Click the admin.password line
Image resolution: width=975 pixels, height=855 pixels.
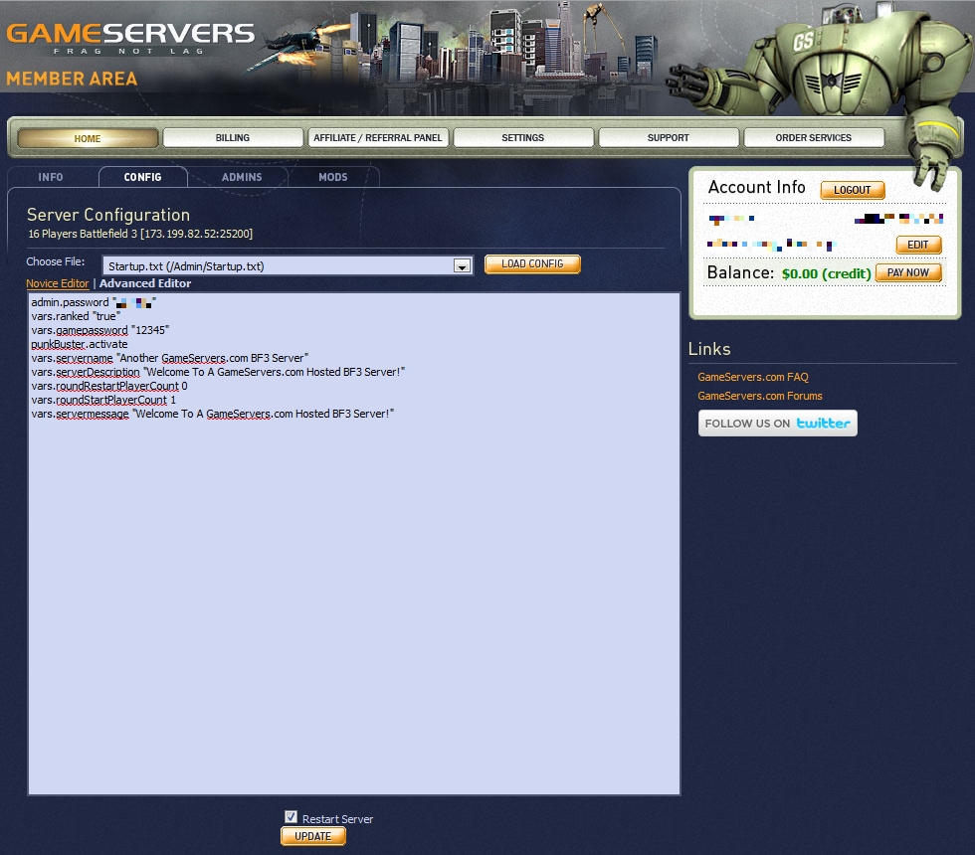[x=94, y=302]
